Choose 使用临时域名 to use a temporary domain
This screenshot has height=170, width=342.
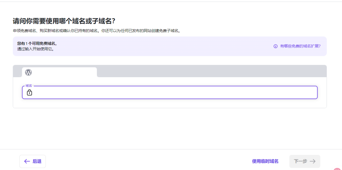pyautogui.click(x=265, y=161)
